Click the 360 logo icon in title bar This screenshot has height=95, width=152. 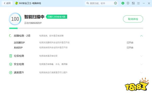[16, 3]
